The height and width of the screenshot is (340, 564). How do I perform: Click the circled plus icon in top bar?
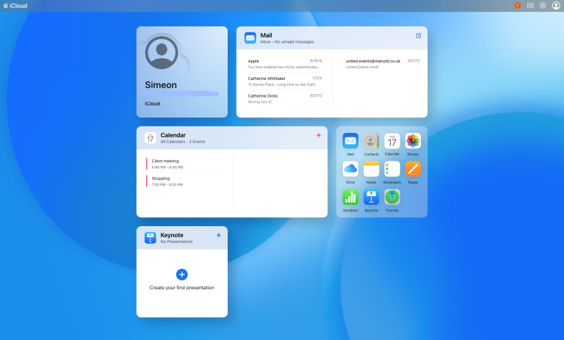coord(543,5)
